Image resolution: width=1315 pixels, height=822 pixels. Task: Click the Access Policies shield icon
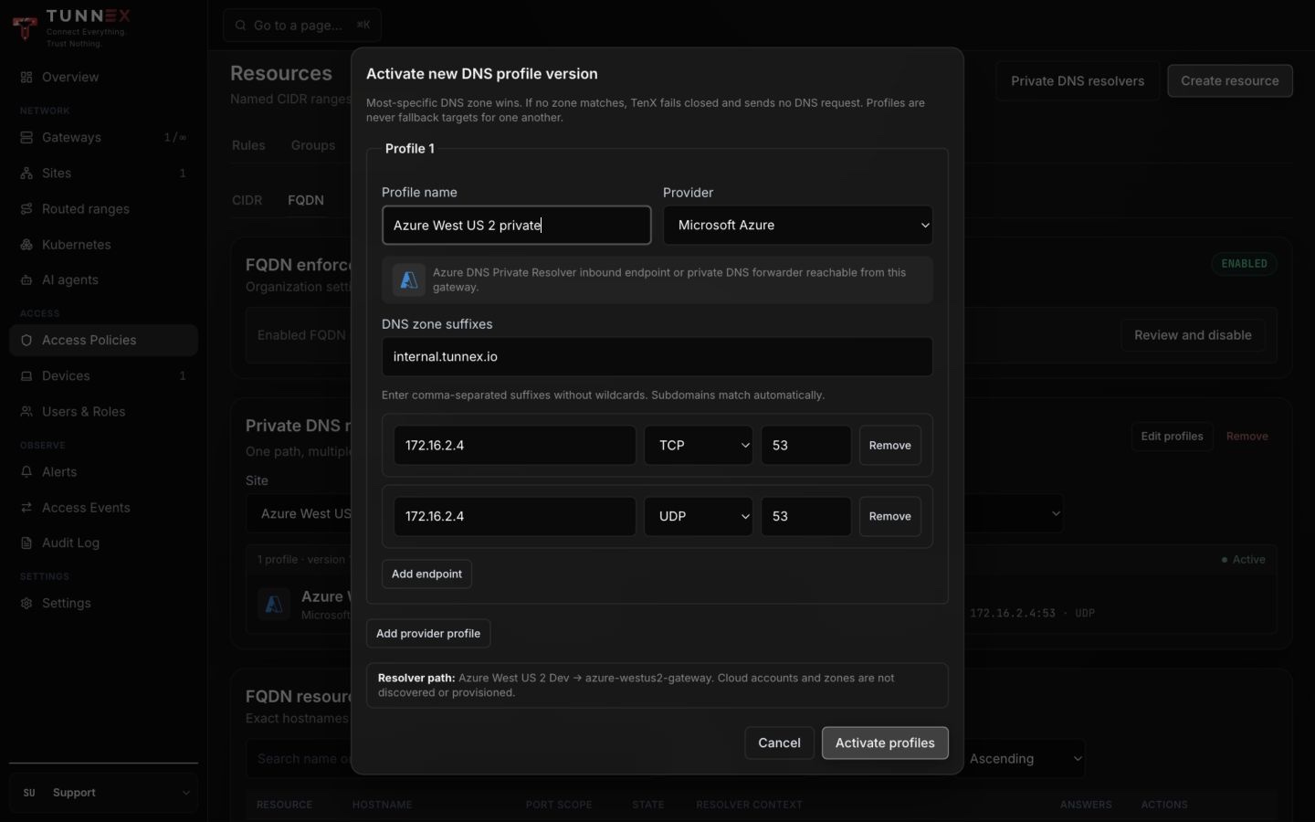[26, 341]
